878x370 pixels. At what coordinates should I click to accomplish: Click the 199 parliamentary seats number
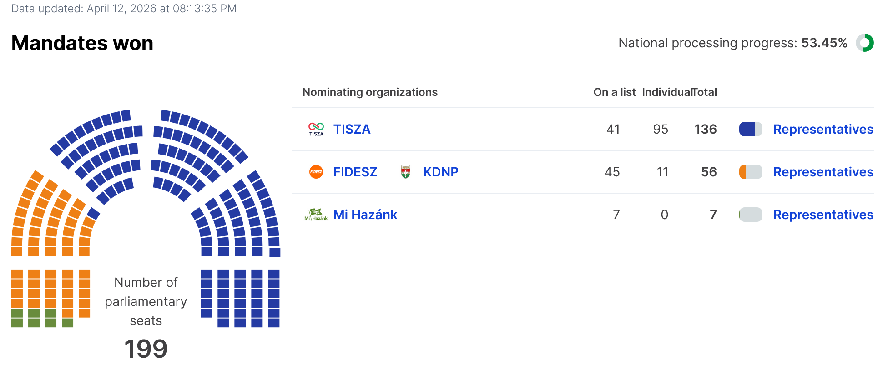click(x=146, y=349)
